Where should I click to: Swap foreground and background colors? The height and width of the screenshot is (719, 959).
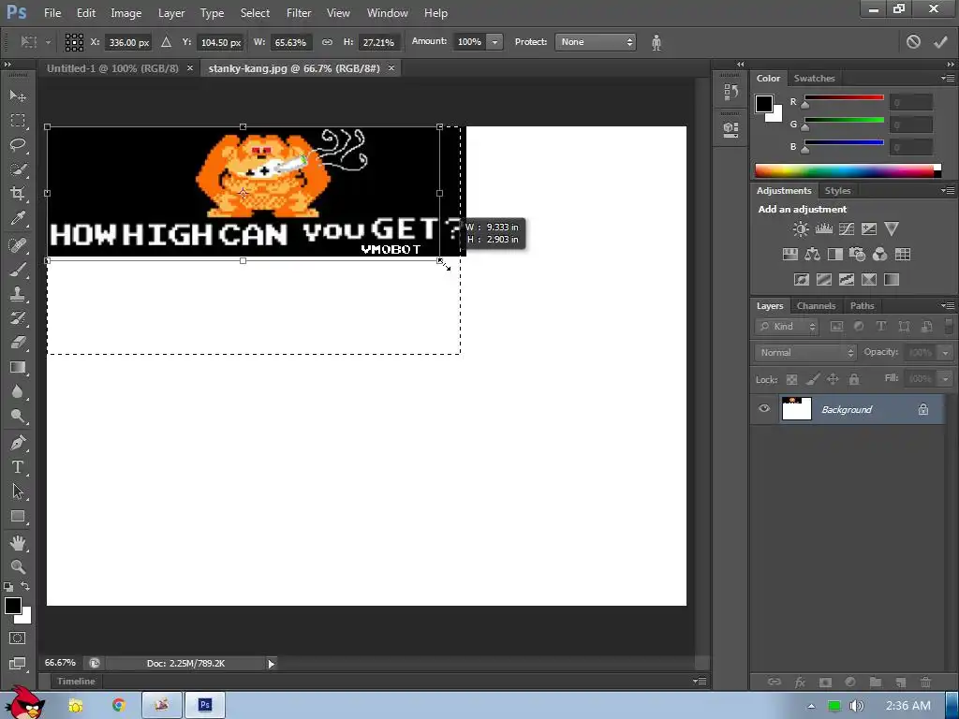pos(25,586)
